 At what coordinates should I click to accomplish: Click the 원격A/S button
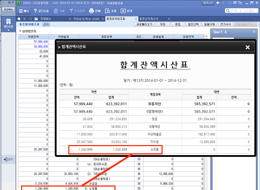(208, 3)
